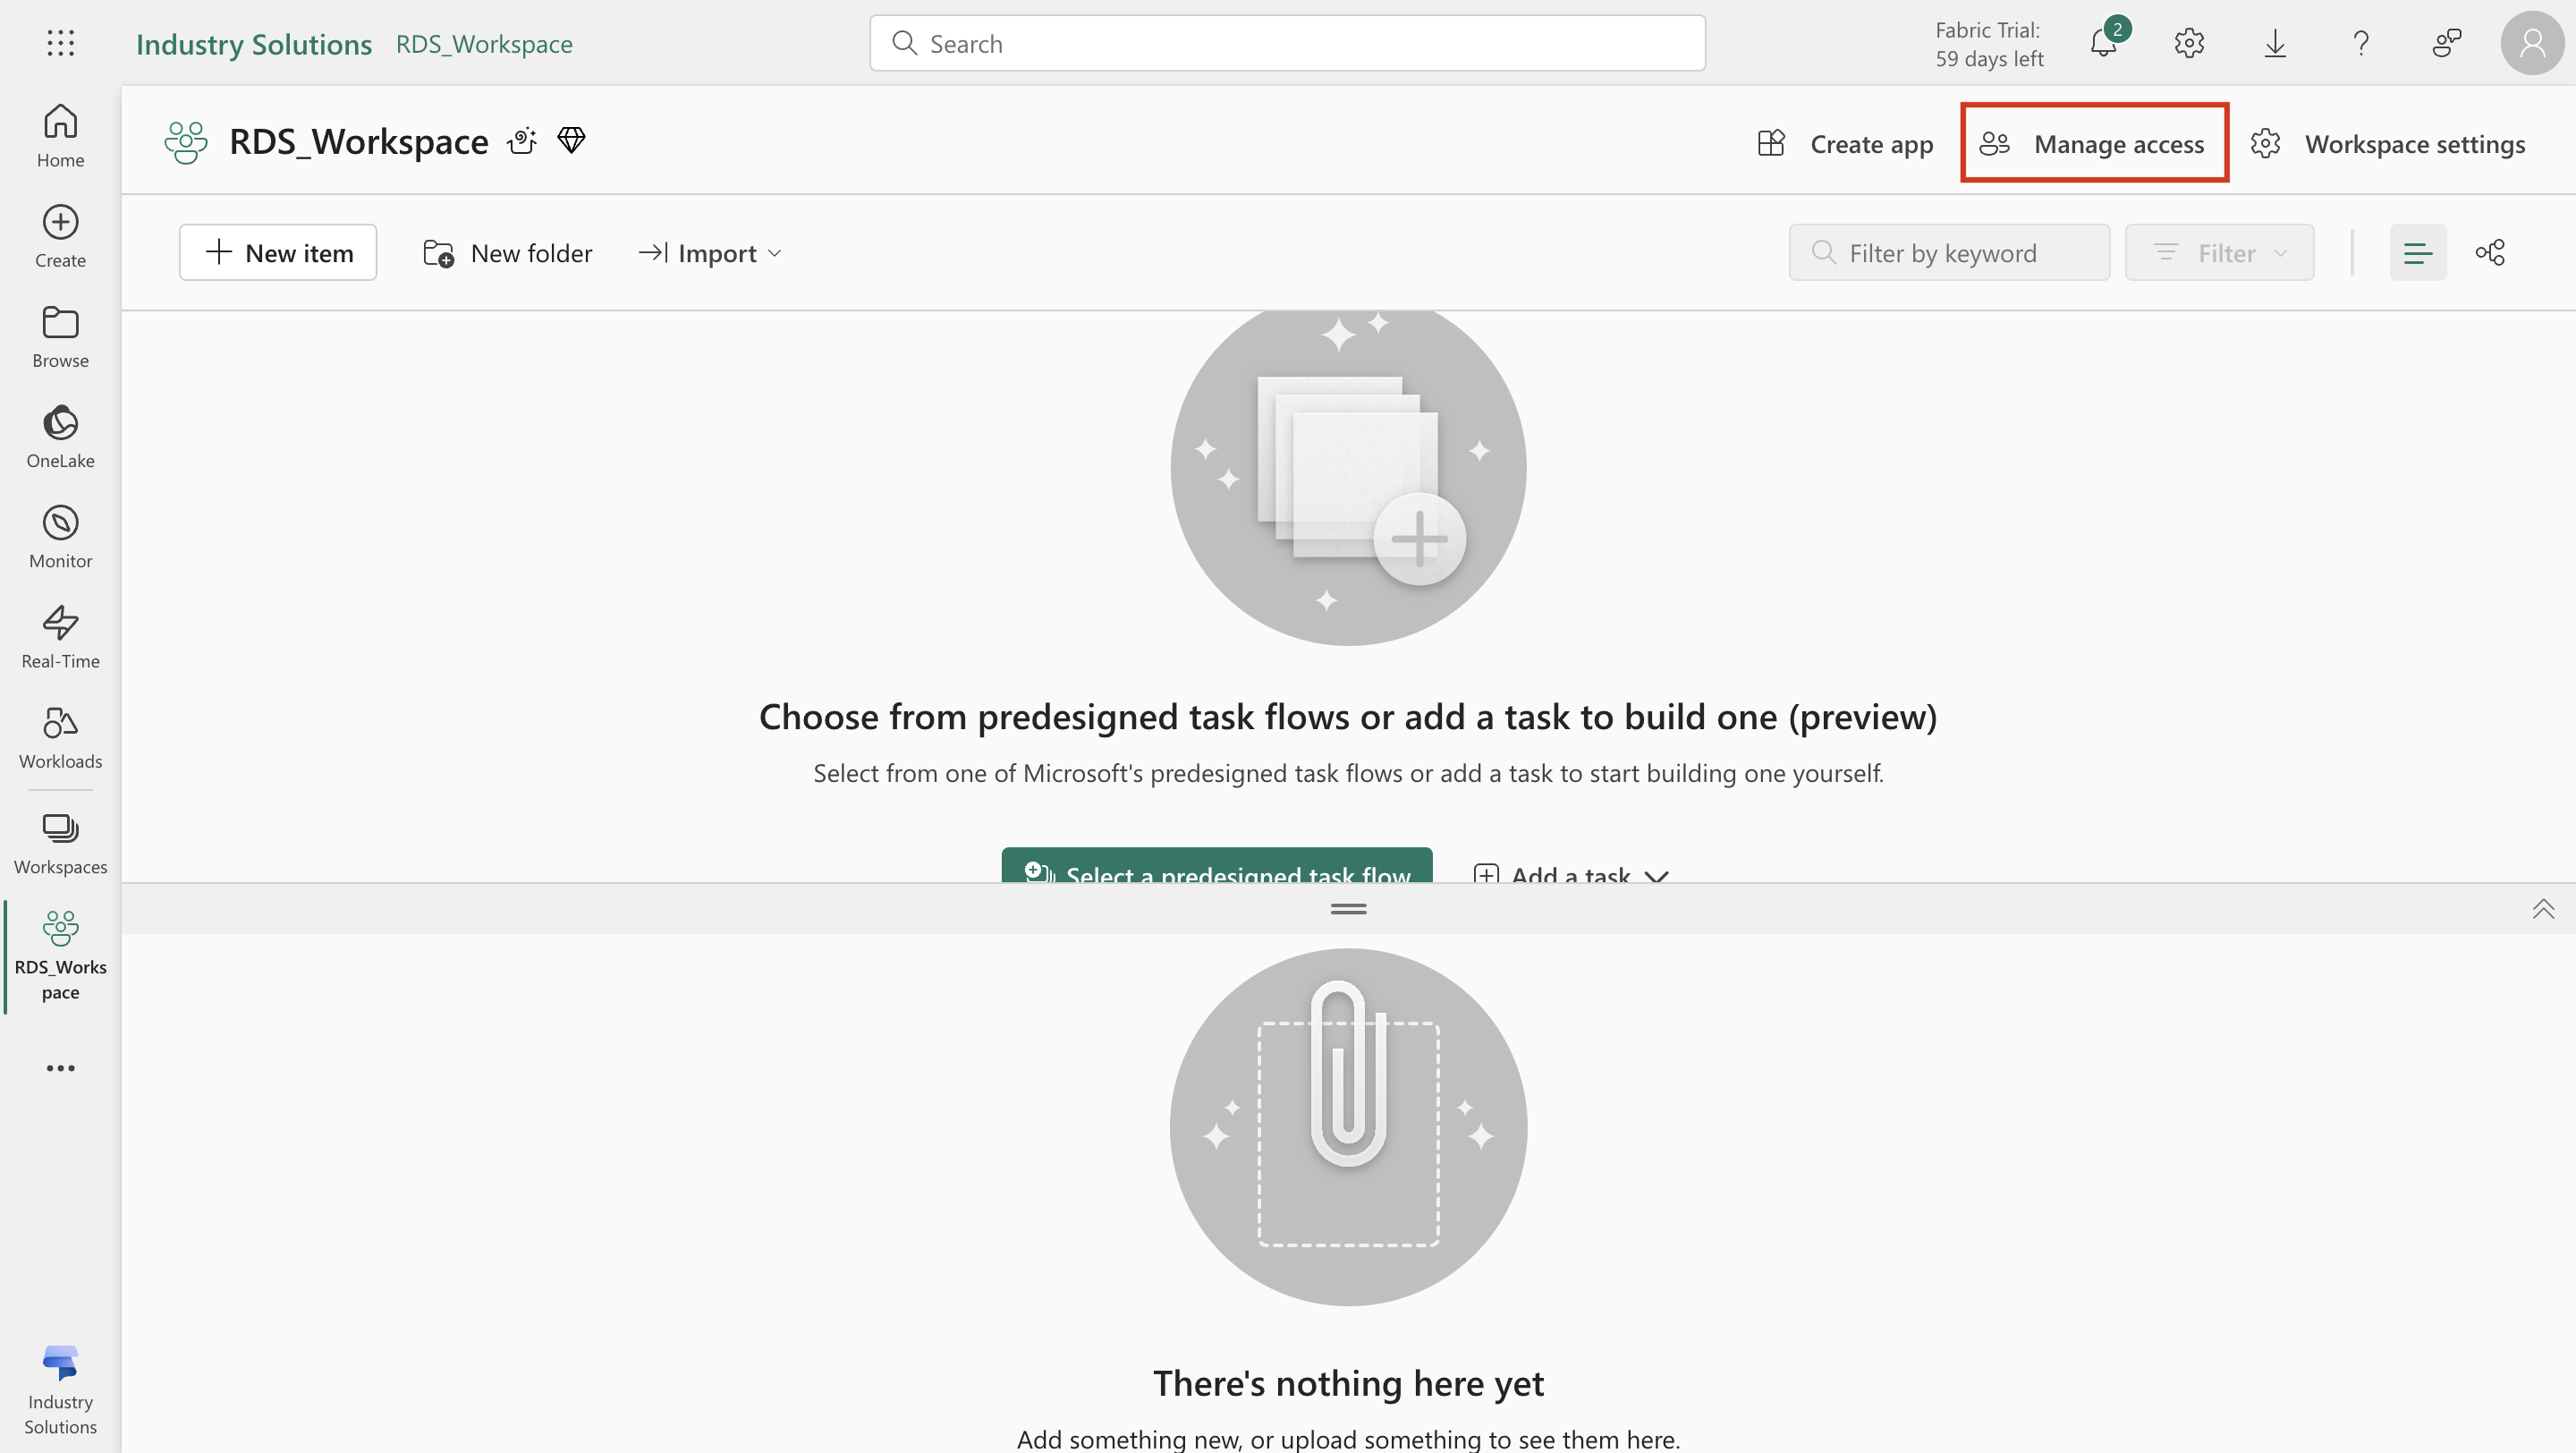Open feedback icon in top bar
Screen dimensions: 2576x1453
(x=2446, y=43)
